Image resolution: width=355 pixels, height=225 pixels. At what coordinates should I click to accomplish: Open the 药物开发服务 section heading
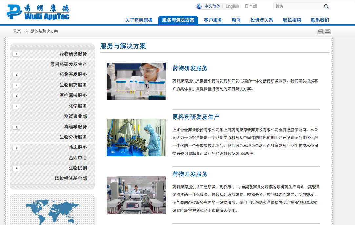point(190,174)
